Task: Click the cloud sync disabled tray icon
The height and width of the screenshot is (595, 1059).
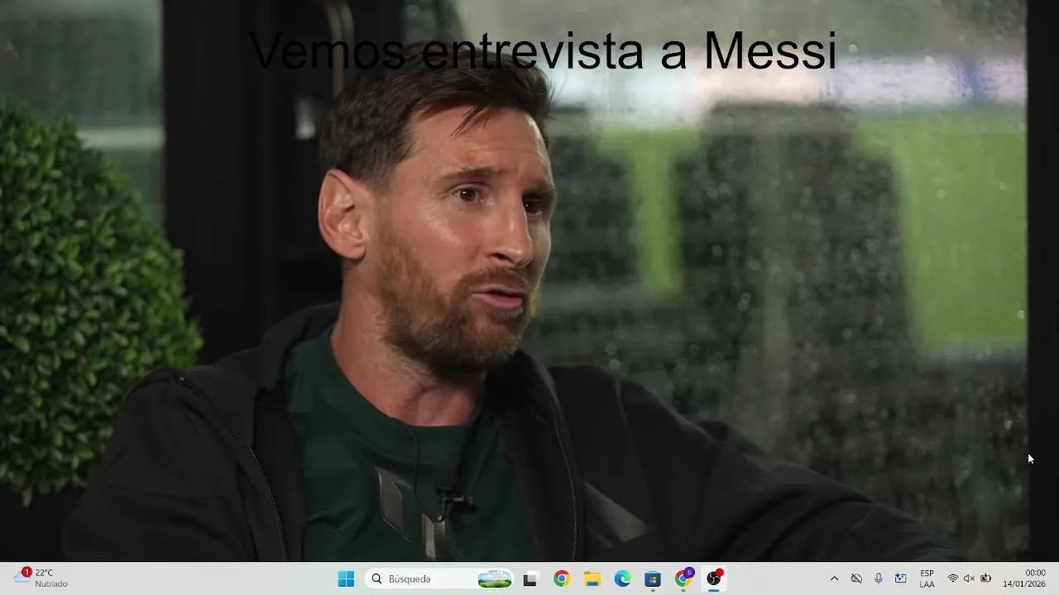Action: coord(856,579)
